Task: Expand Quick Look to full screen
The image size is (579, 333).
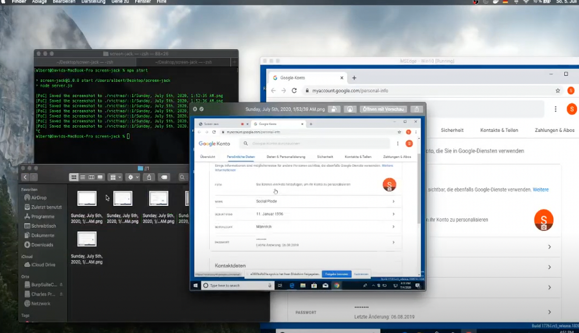Action: click(202, 109)
